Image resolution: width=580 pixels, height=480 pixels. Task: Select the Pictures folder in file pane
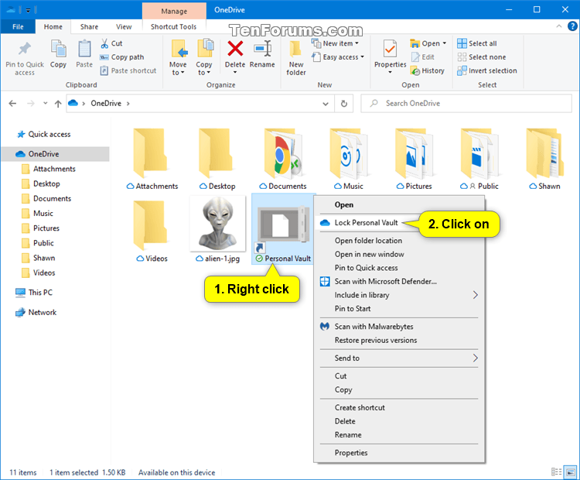point(414,159)
